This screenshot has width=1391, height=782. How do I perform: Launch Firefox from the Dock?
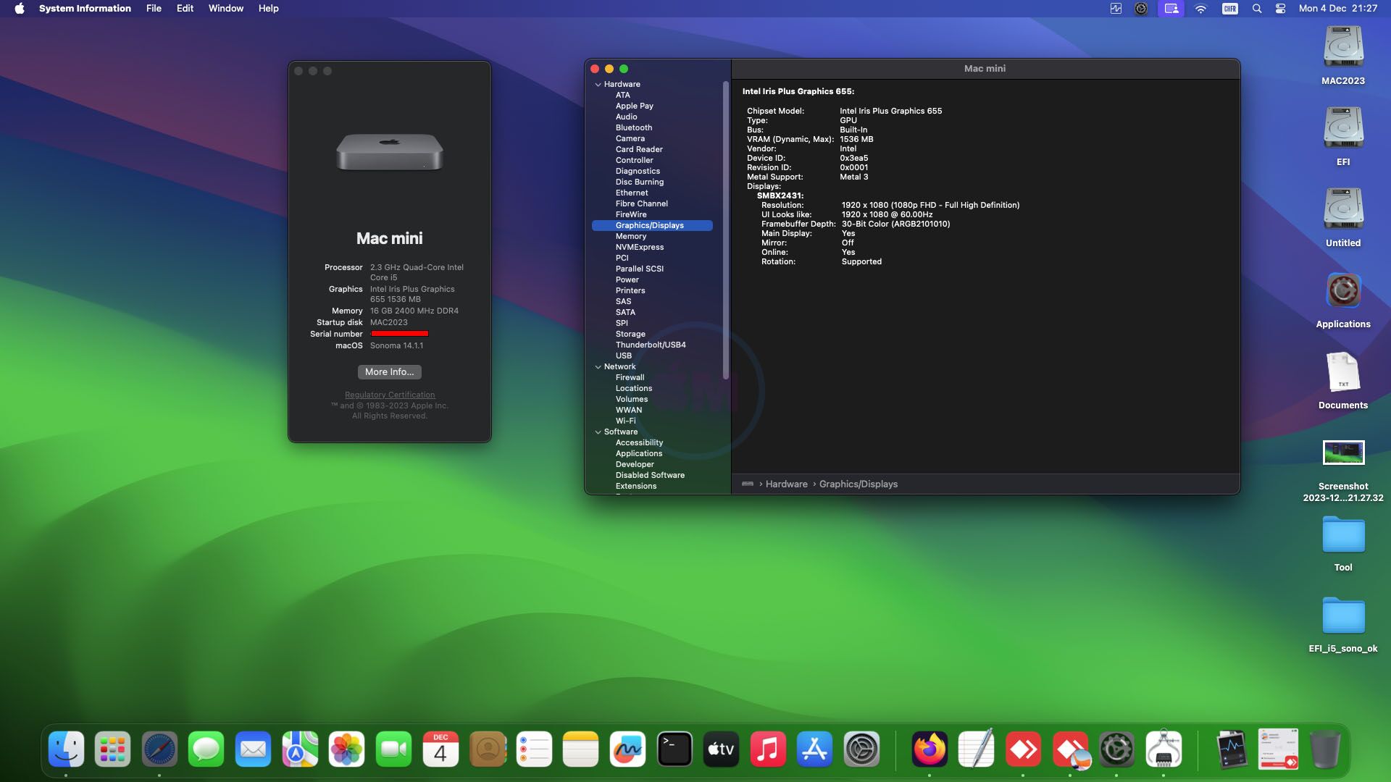[930, 749]
